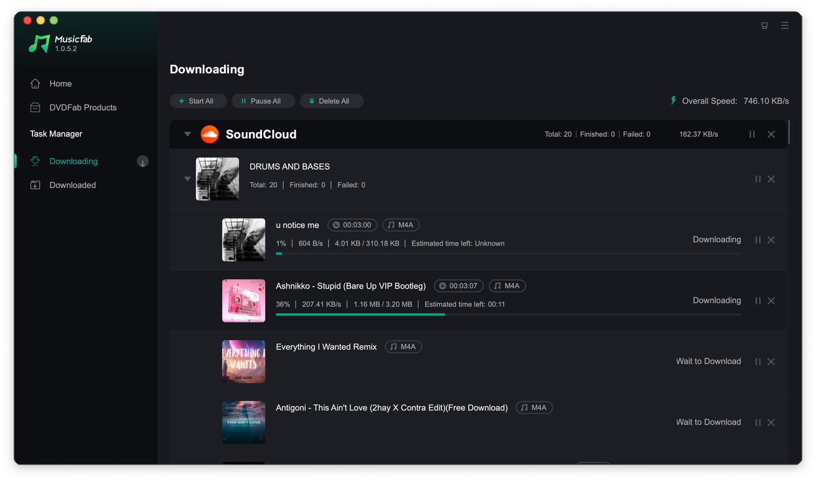This screenshot has width=816, height=481.
Task: Remove the Antigoni This Ain't Love task
Action: point(771,422)
